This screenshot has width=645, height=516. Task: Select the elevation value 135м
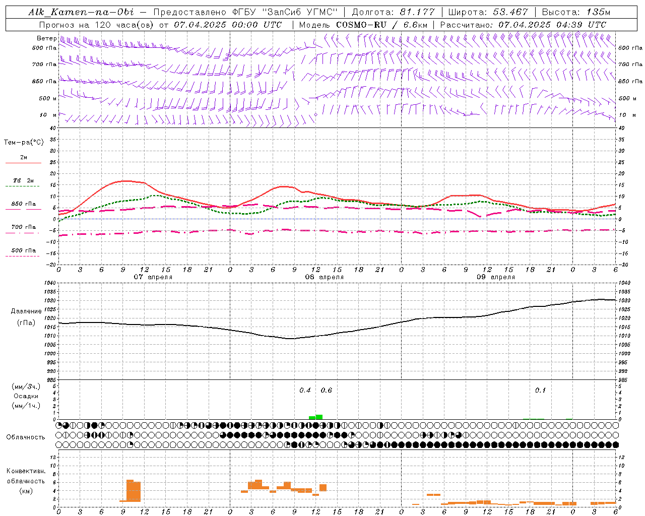pyautogui.click(x=598, y=12)
